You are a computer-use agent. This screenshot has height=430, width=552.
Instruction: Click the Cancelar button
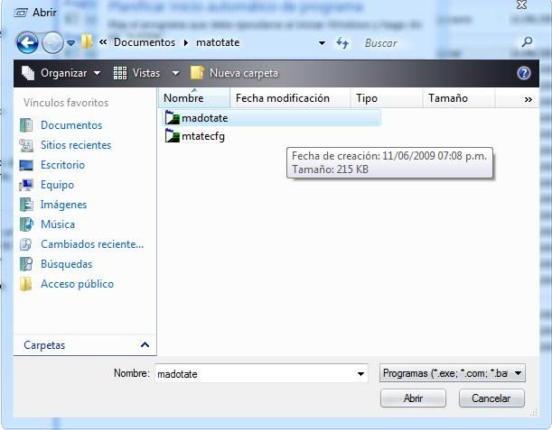(491, 398)
